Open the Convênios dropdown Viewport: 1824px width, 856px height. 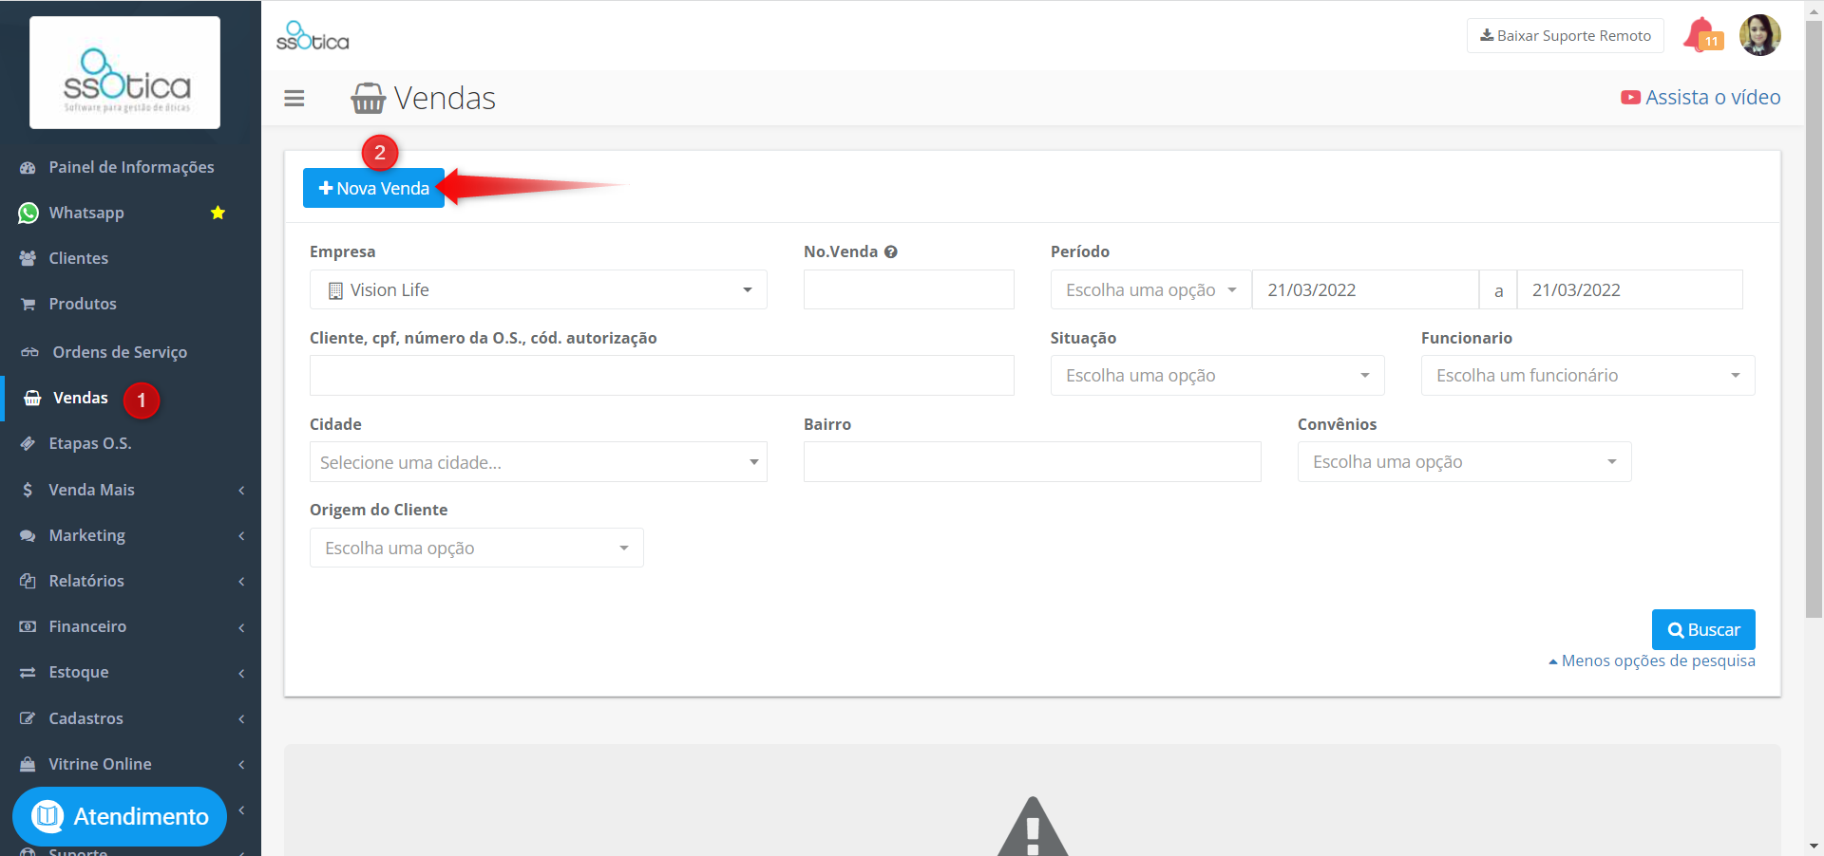(x=1465, y=462)
